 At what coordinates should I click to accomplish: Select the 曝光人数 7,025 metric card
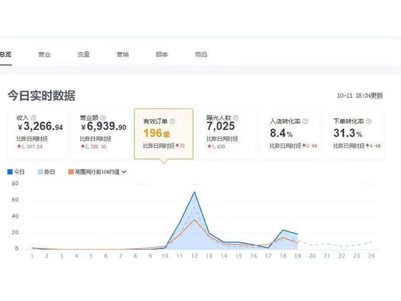[227, 134]
